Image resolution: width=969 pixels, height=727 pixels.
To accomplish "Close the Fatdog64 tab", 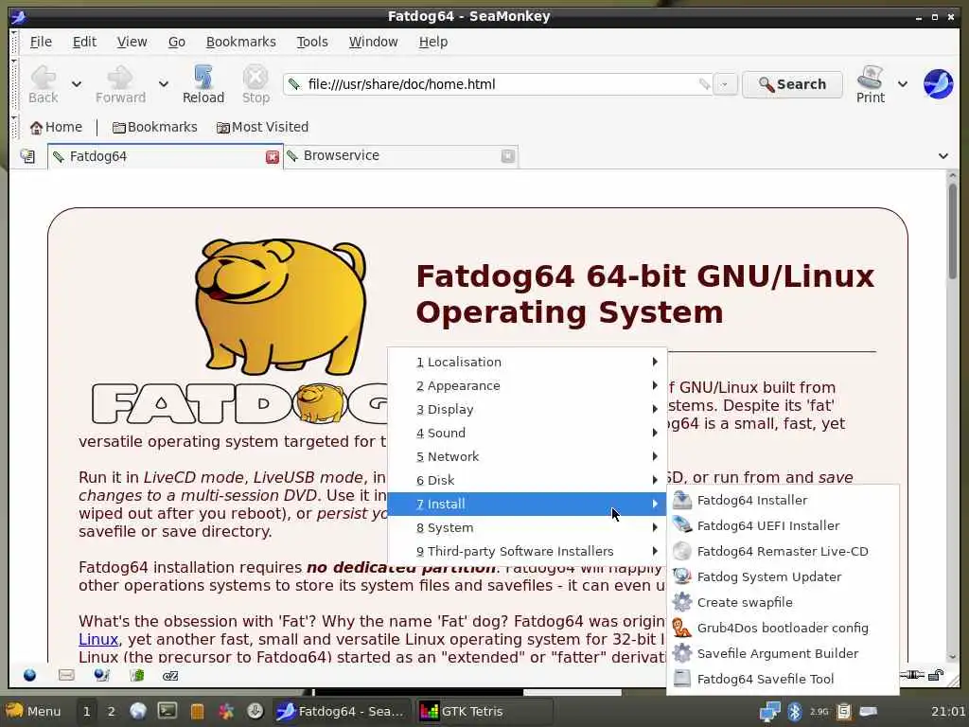I will pos(272,157).
